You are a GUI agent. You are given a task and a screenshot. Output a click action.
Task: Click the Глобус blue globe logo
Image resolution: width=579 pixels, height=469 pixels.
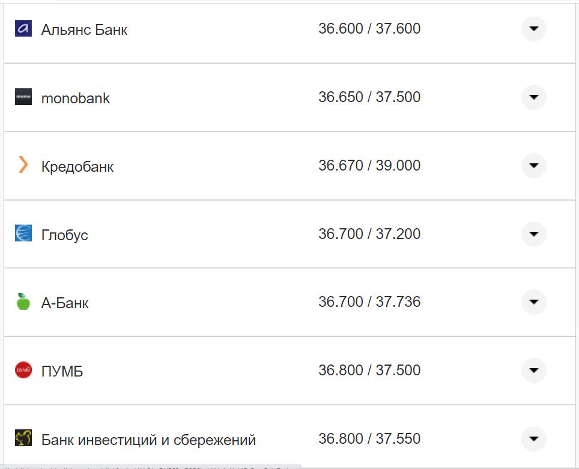[x=23, y=233]
